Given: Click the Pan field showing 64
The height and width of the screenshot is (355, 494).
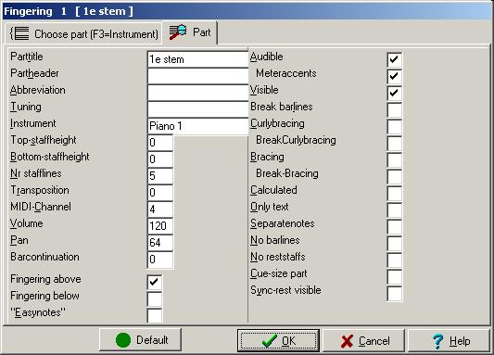Looking at the screenshot, I should (160, 243).
